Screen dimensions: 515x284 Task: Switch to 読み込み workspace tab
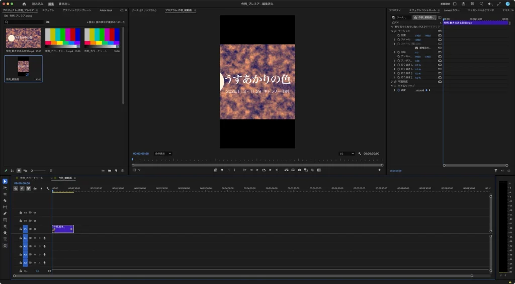[x=38, y=4]
